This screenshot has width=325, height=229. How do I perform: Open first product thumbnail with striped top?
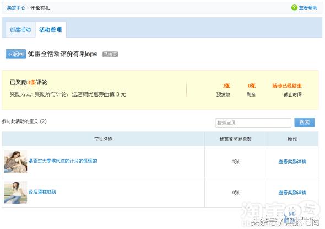click(x=15, y=162)
